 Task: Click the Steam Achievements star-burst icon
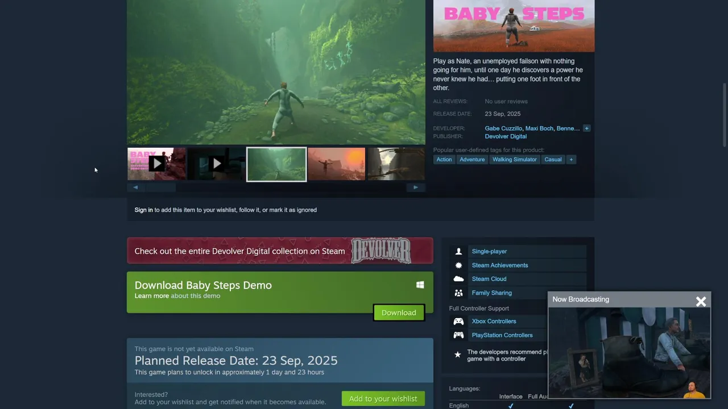[x=458, y=265]
